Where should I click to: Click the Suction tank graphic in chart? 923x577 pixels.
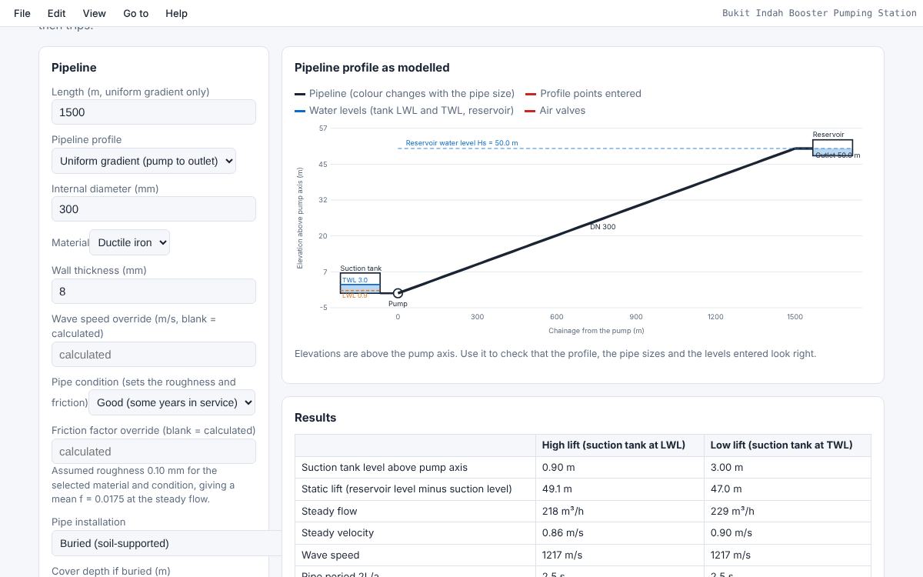(360, 283)
